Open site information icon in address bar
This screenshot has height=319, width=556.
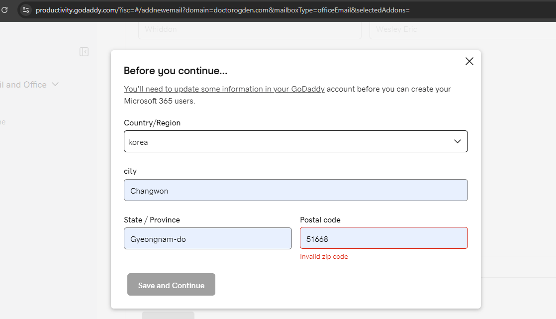pyautogui.click(x=26, y=10)
